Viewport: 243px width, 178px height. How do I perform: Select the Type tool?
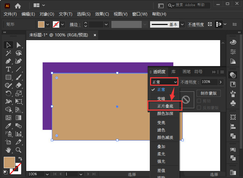click(x=8, y=69)
